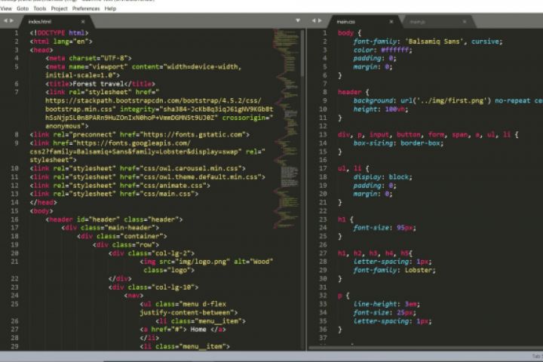Image resolution: width=543 pixels, height=362 pixels.
Task: Open the Tools menu
Action: click(39, 8)
